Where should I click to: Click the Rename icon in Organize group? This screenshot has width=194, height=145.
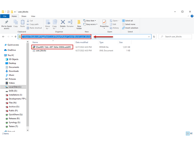coord(70,22)
